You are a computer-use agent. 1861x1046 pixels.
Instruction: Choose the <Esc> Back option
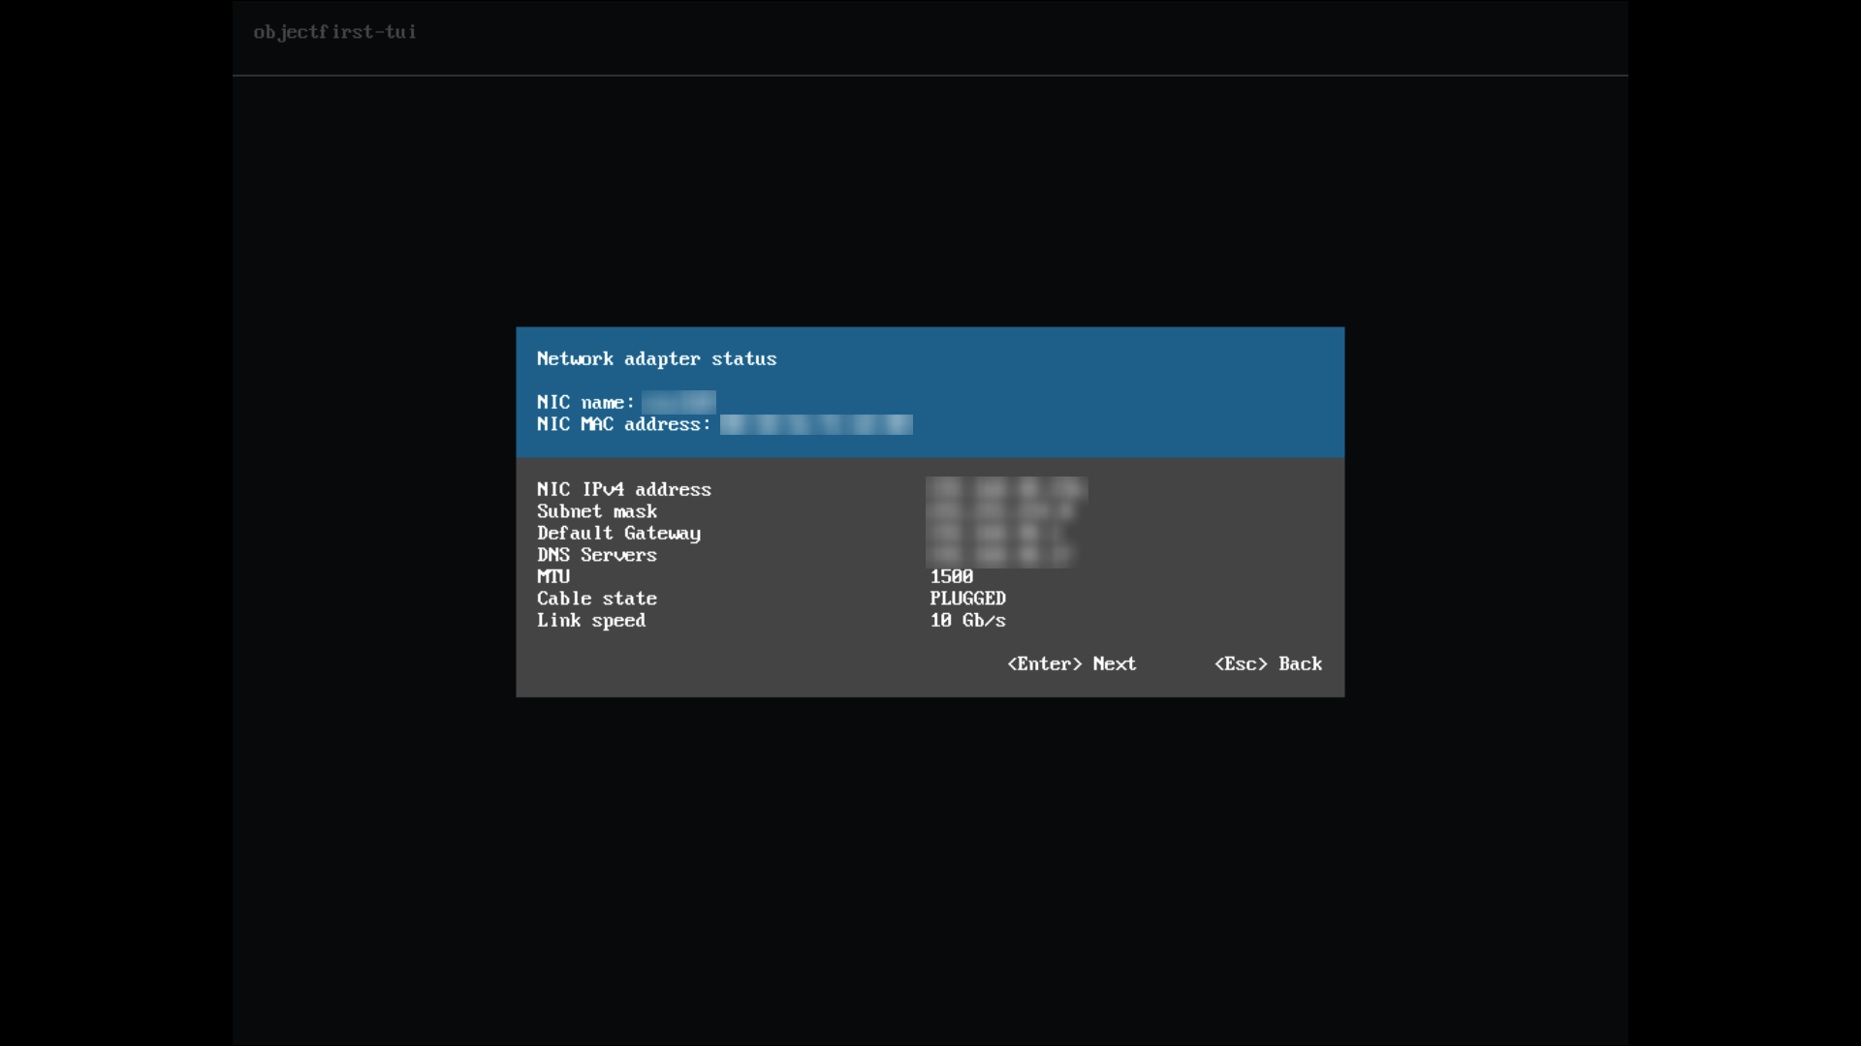pyautogui.click(x=1268, y=663)
